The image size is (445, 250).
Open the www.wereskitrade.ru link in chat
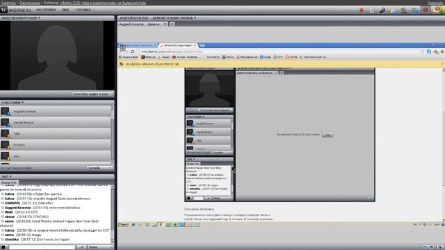coord(65,208)
